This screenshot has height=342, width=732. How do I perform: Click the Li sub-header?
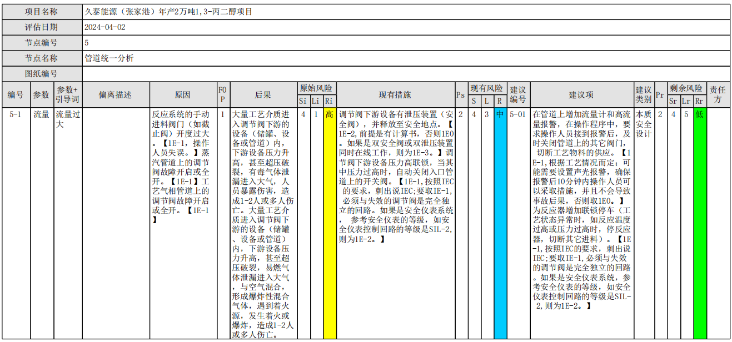(x=316, y=102)
